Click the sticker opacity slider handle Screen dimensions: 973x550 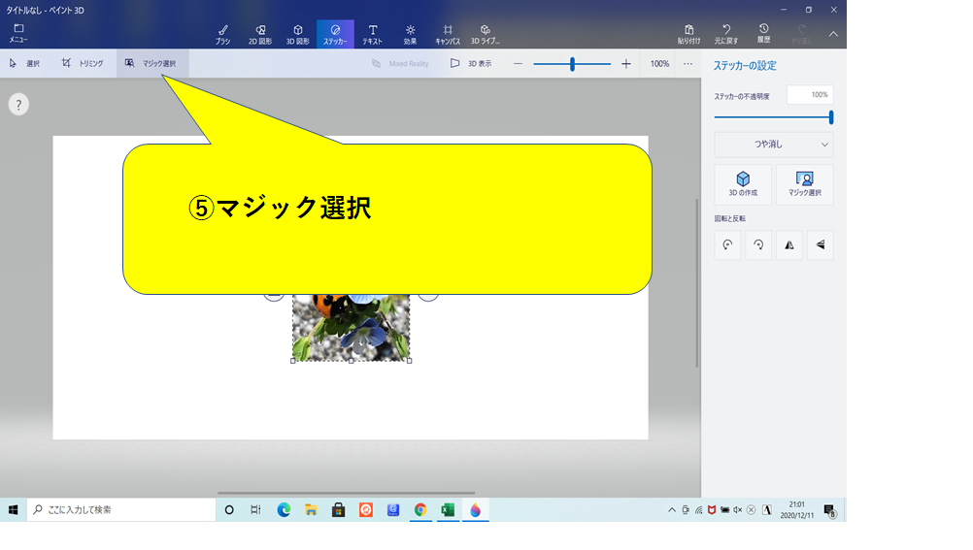(831, 117)
